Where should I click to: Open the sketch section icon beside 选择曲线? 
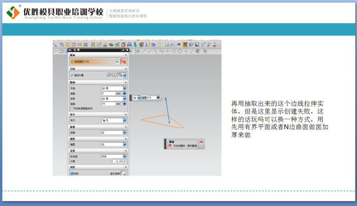117,62
